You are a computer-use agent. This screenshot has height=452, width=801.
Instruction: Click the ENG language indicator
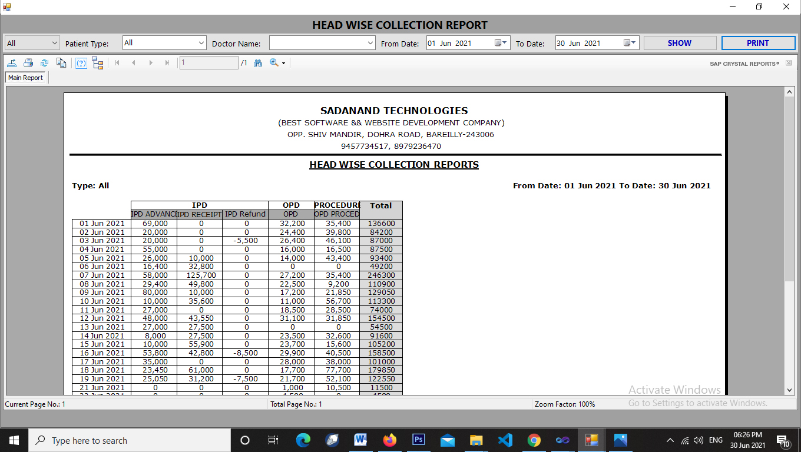pyautogui.click(x=716, y=440)
